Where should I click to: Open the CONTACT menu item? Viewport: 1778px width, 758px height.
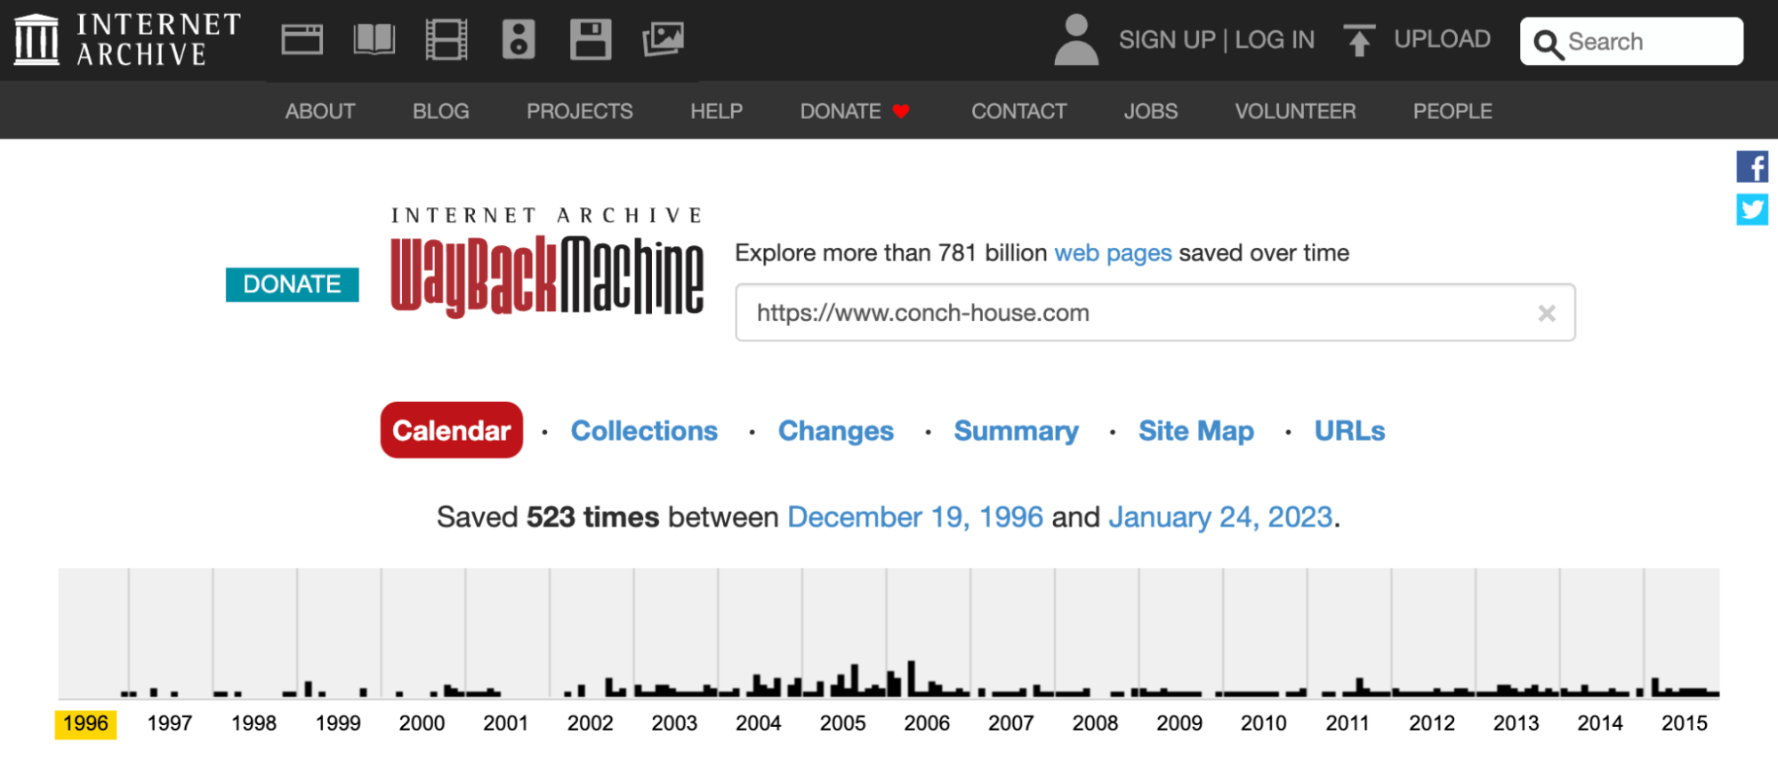tap(1019, 111)
